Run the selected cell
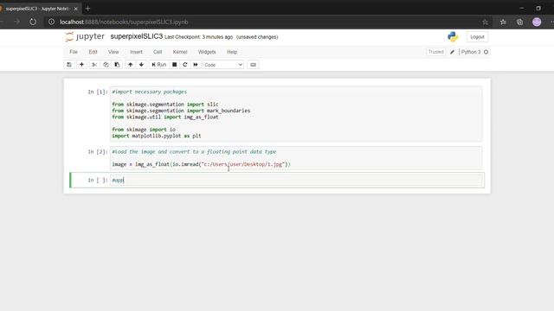This screenshot has width=554, height=311. tap(158, 65)
